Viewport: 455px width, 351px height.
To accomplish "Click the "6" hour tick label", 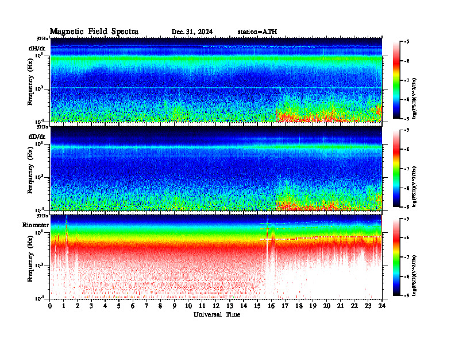I will [x=133, y=306].
